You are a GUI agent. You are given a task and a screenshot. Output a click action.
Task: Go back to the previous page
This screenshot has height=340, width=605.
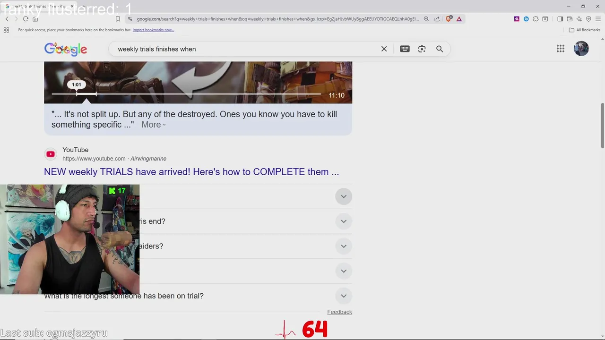pos(7,19)
